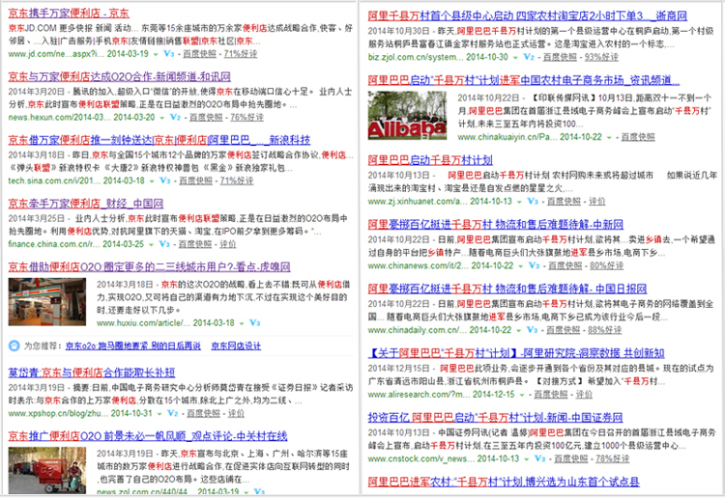Click V3 badge on www.chinanews.com result
The image size is (725, 498).
534,265
